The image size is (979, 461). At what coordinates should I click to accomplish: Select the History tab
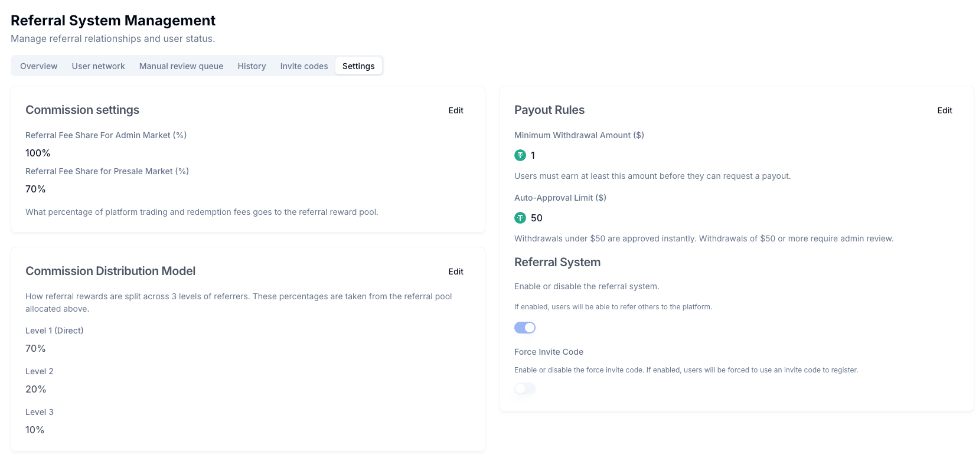click(252, 66)
